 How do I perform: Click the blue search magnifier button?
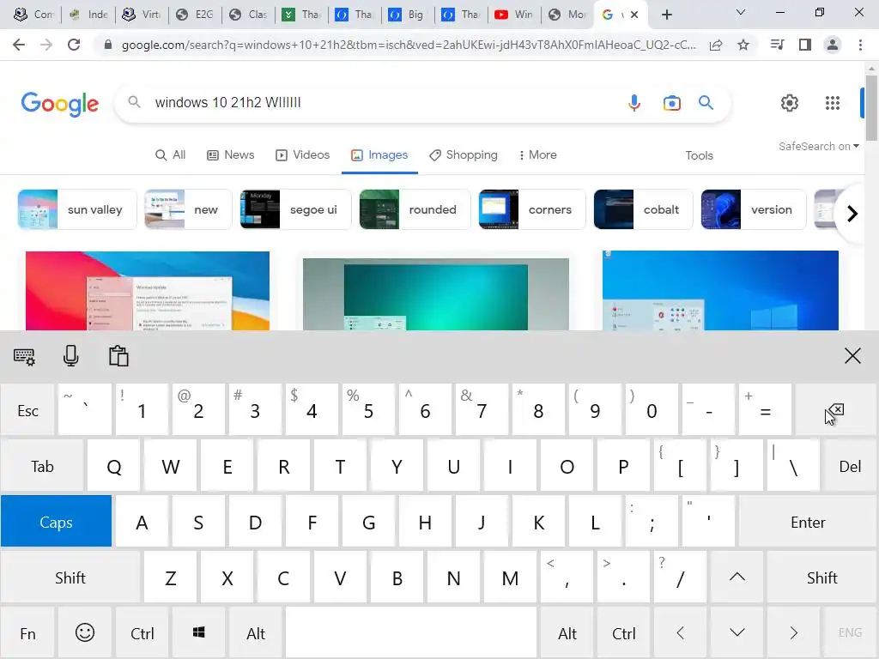pos(706,103)
